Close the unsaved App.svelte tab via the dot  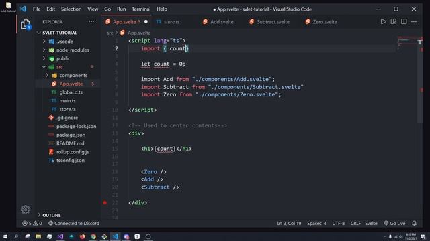click(146, 21)
